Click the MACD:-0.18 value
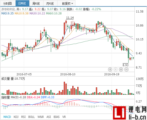This screenshot has width=147, height=120. [18, 97]
